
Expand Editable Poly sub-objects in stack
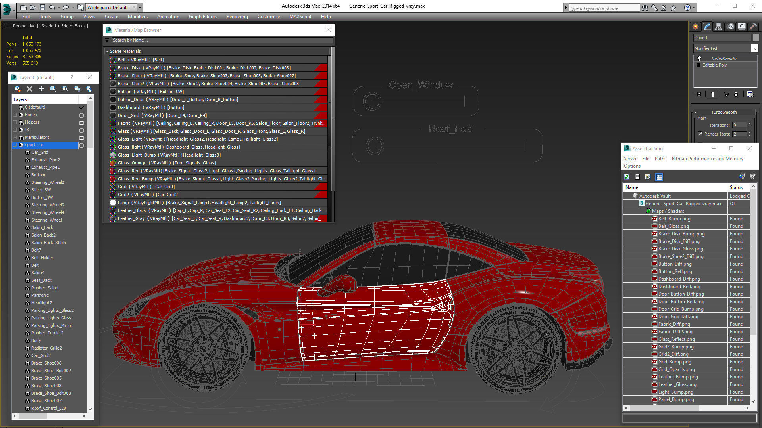[698, 65]
